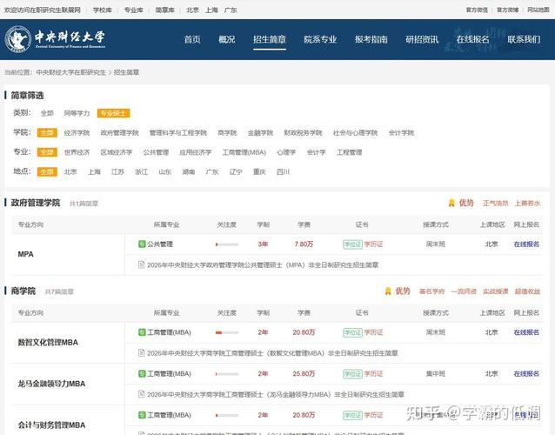This screenshot has height=435, width=555.
Task: Select 招生简章 navigation tab
Action: click(x=270, y=39)
